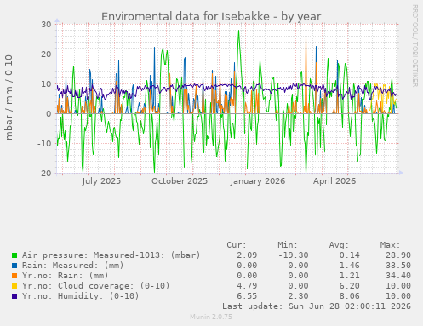Click Yr.no Rain max value 34.40
This screenshot has height=326, width=423.
pyautogui.click(x=398, y=276)
